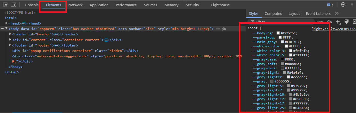The width and height of the screenshot is (356, 113).
Task: Open the Layout sidebar tab
Action: tap(294, 13)
